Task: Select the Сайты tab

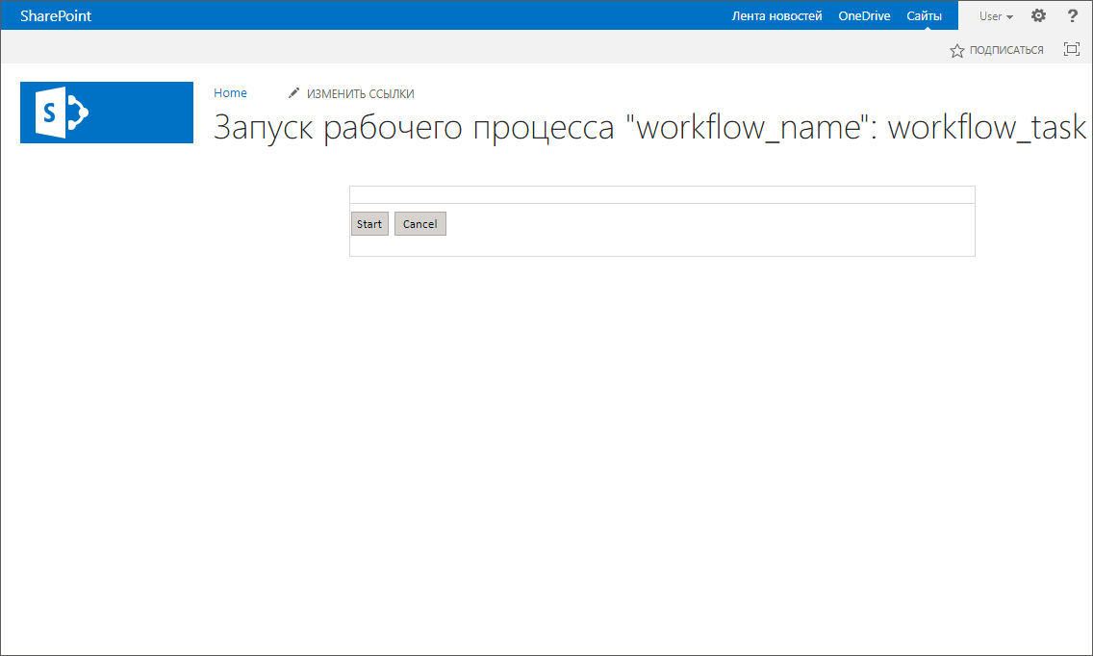Action: coord(924,16)
